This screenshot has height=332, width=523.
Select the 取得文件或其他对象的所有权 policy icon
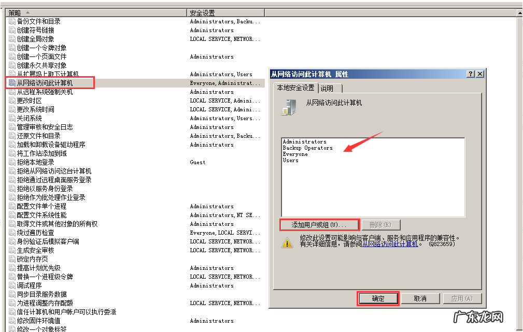click(x=11, y=224)
